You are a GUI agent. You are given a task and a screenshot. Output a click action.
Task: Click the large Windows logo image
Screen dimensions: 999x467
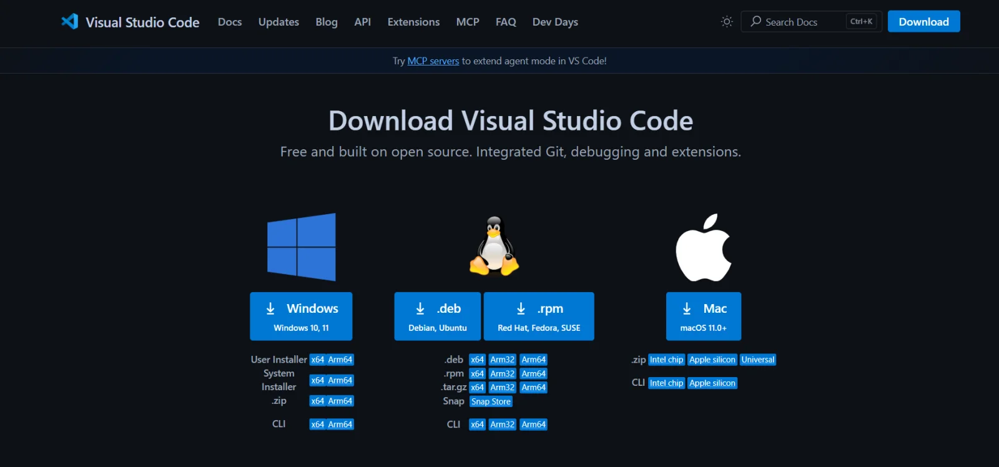pos(302,247)
